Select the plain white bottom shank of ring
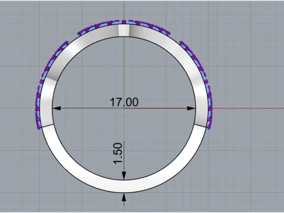 coord(124,186)
